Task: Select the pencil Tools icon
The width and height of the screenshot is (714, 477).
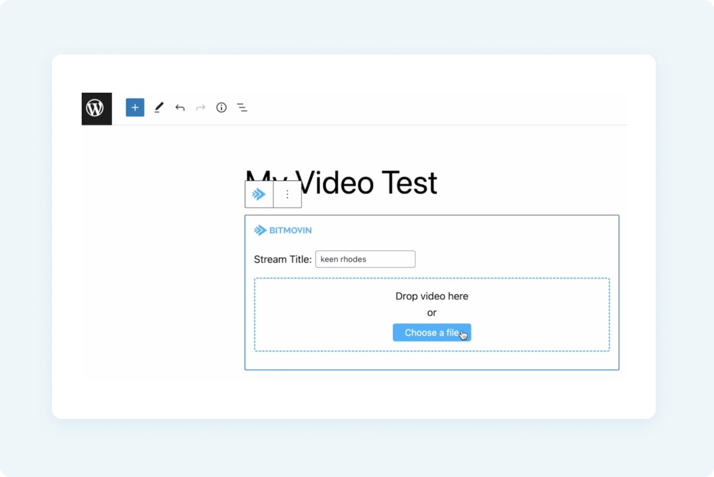Action: click(x=158, y=108)
